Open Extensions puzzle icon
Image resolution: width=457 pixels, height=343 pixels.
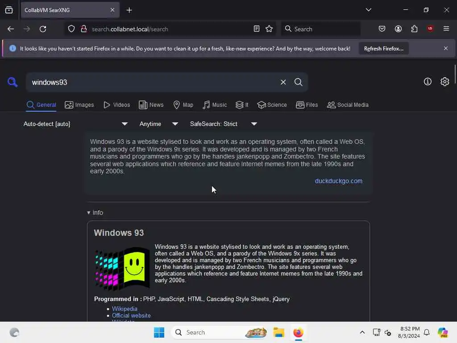[x=414, y=29]
